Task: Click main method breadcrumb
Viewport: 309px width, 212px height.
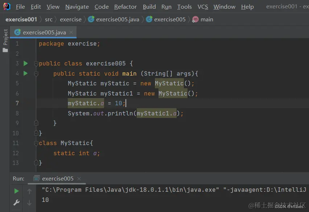Action: click(x=207, y=19)
